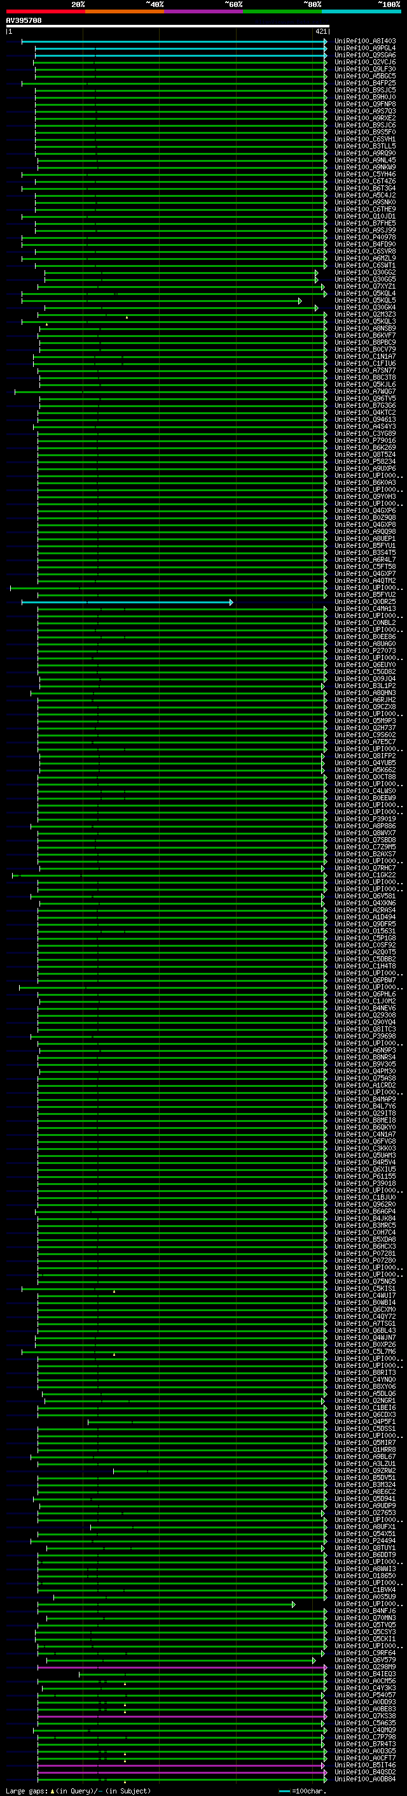Open hit UniRef100_Q9FNP8

tap(365, 104)
